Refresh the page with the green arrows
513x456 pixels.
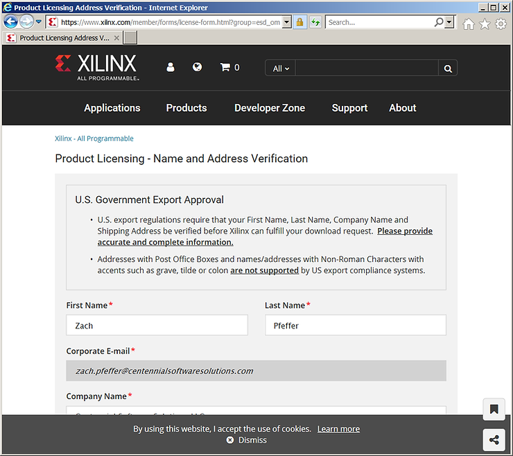(x=315, y=22)
